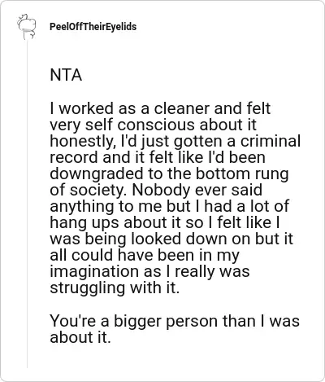Click the words 'criminal record' line start 'honestly'
This screenshot has height=382, width=325.
click(x=175, y=141)
